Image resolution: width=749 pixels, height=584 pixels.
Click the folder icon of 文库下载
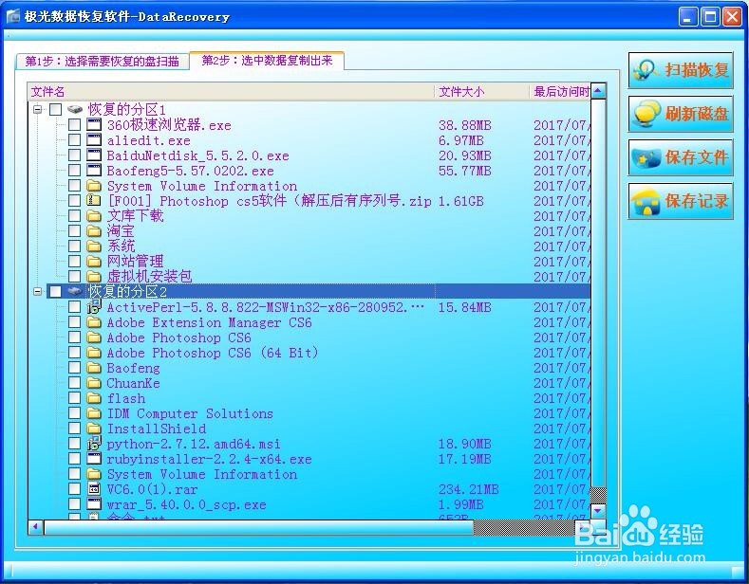(x=94, y=215)
